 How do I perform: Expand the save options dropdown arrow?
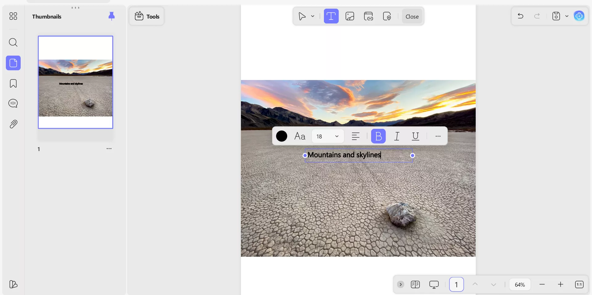tap(567, 16)
